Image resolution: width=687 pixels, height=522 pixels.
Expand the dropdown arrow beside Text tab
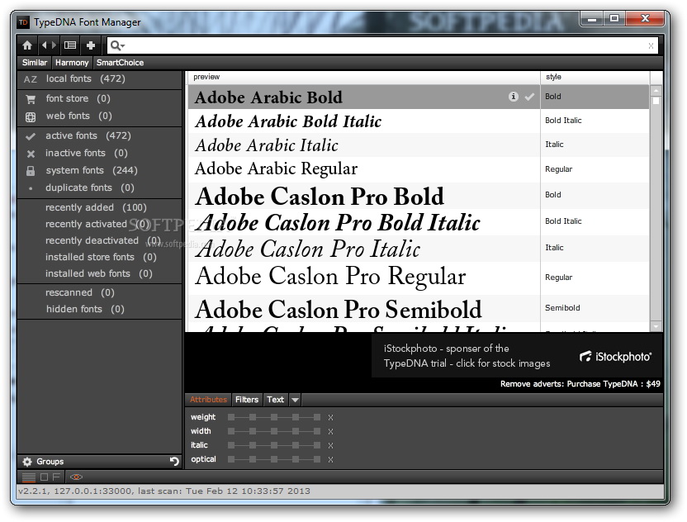(296, 400)
